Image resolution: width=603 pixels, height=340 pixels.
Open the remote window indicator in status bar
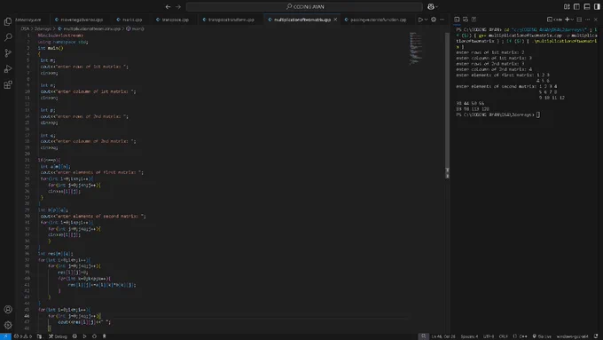[x=5, y=336]
